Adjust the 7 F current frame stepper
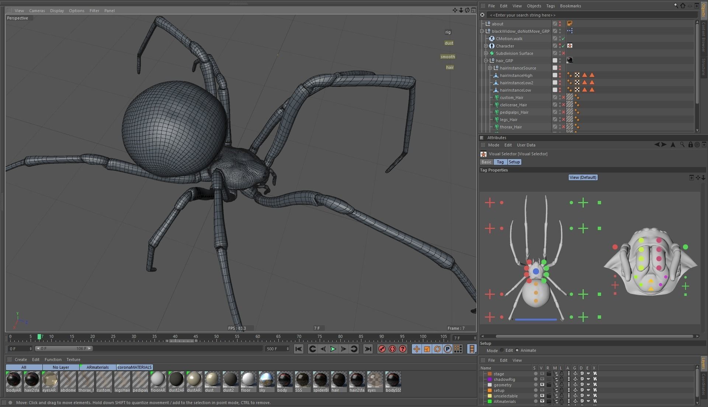 [475, 338]
